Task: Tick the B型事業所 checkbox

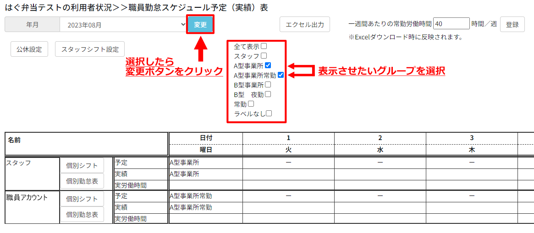Action: 268,85
